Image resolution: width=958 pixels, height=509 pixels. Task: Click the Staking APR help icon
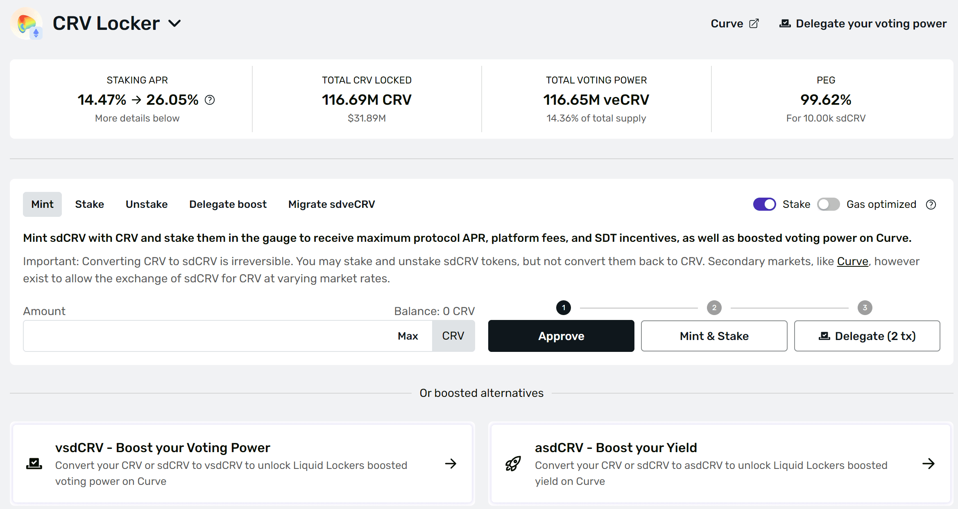[x=210, y=100]
